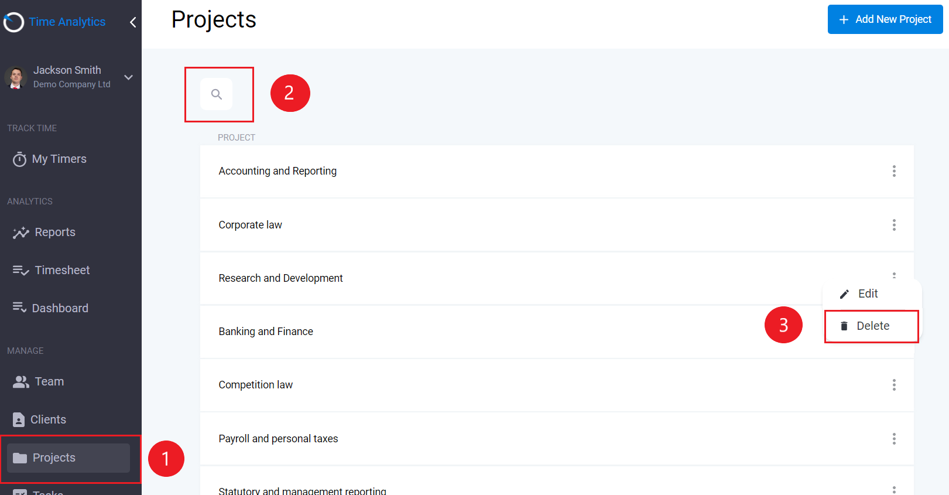Select the Competition law project row

(x=557, y=385)
